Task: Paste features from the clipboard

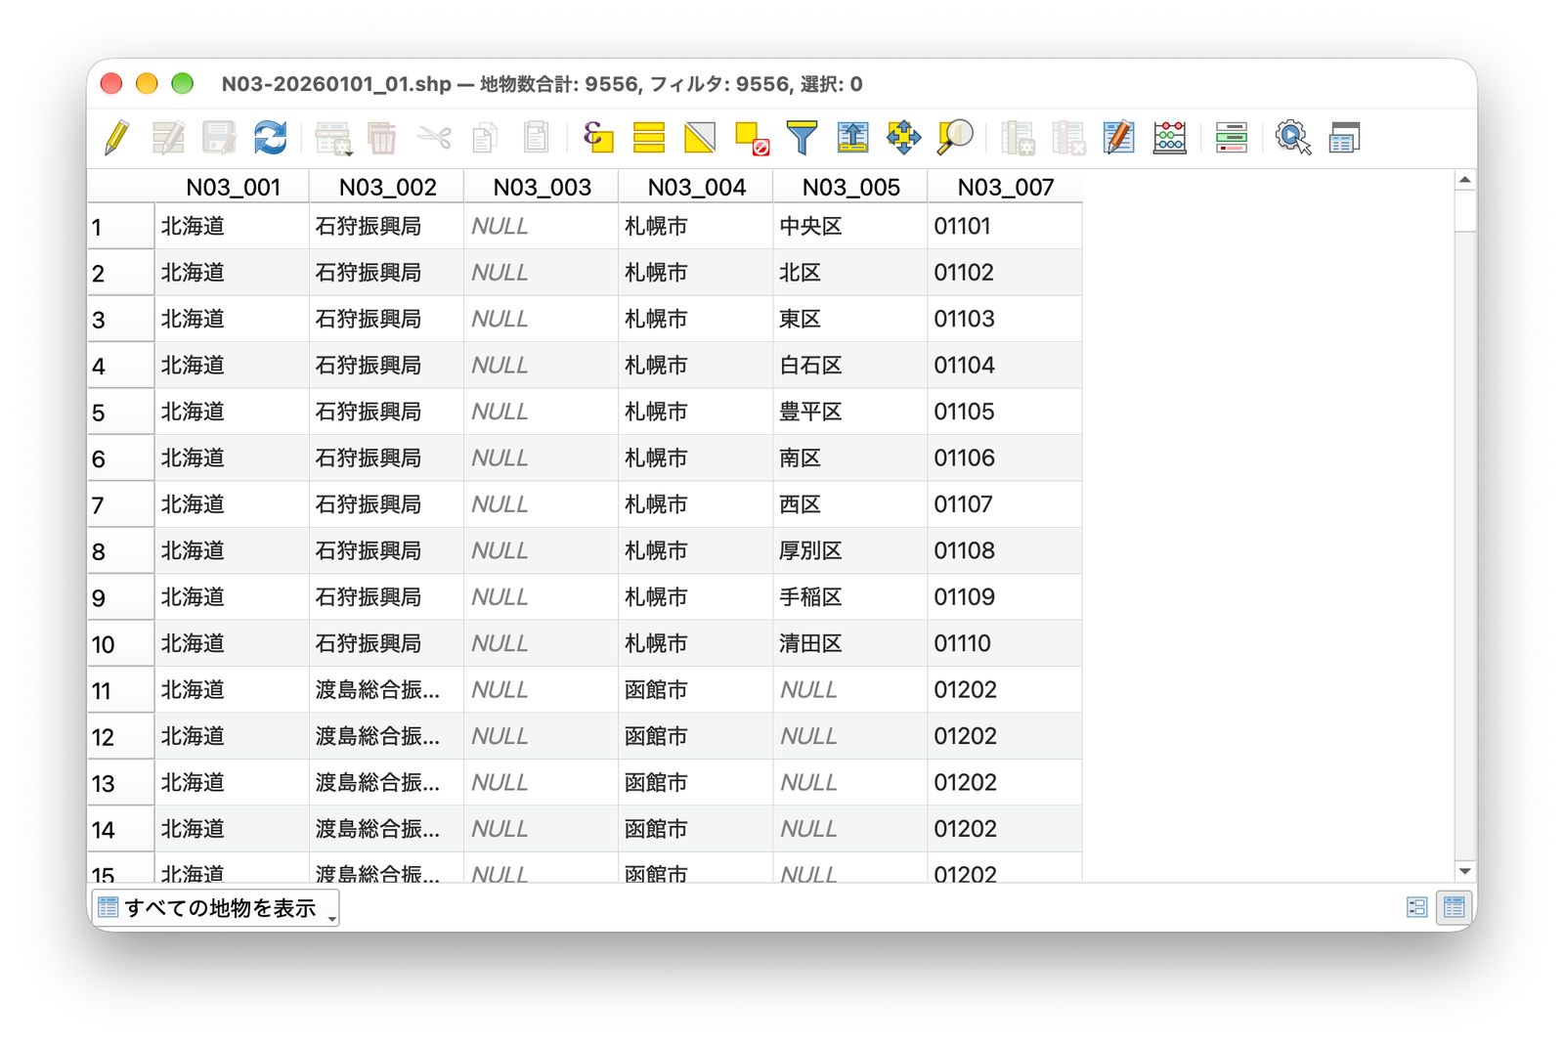Action: pyautogui.click(x=536, y=138)
